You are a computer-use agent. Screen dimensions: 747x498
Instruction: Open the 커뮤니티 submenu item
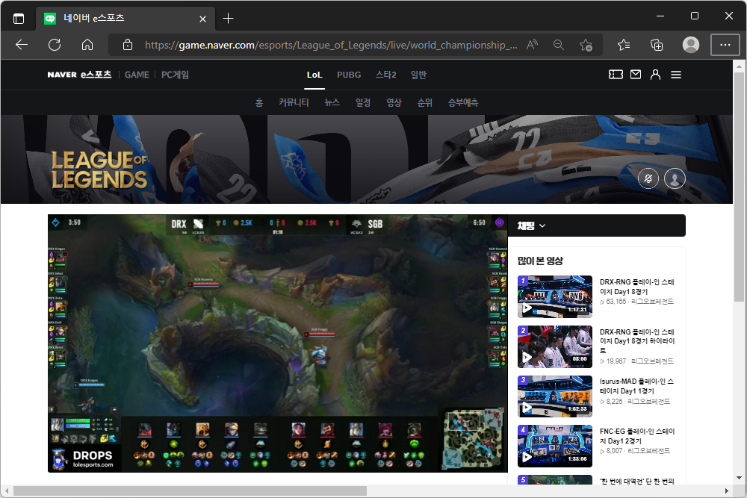click(294, 102)
